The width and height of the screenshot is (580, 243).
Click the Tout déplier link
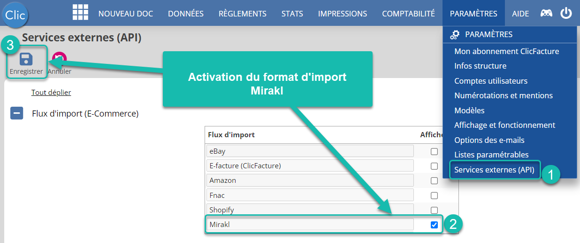[x=51, y=92]
